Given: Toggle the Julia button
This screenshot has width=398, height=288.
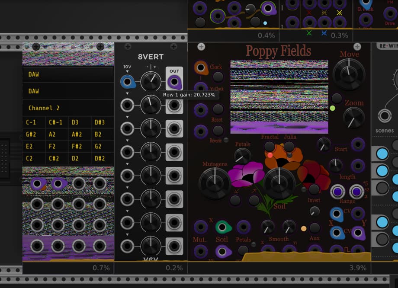Looking at the screenshot, I should pyautogui.click(x=289, y=147).
